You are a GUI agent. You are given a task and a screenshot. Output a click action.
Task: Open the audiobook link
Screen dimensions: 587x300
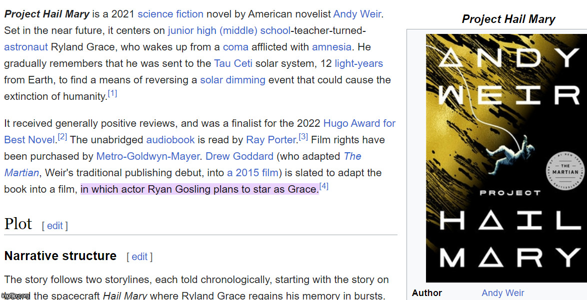click(170, 140)
